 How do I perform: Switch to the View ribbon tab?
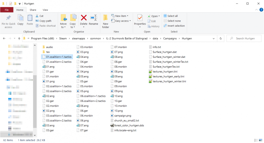45,10
